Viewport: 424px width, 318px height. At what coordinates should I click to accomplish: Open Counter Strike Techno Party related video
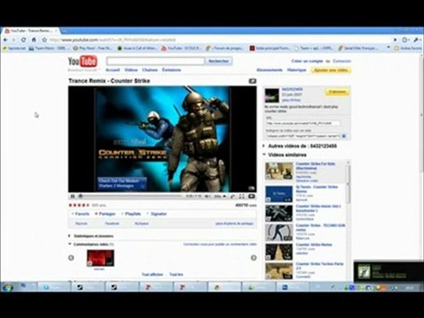coord(320,266)
